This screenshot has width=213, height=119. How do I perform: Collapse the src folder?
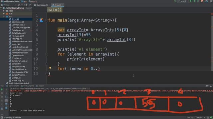click(x=4, y=17)
